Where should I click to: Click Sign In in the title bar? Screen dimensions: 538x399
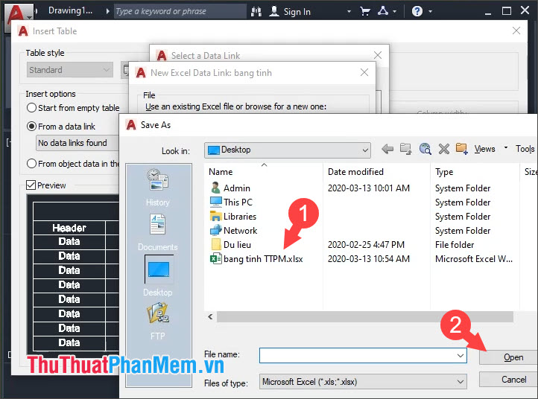click(297, 12)
